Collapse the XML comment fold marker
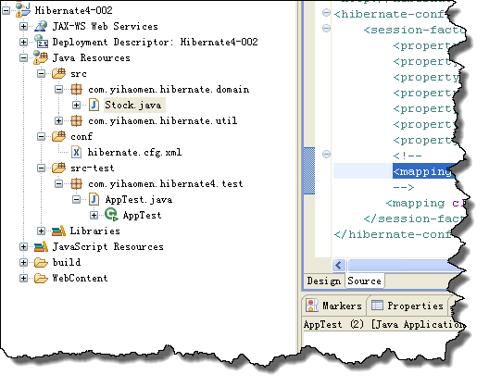Viewport: 489px width, 387px height. (x=326, y=154)
